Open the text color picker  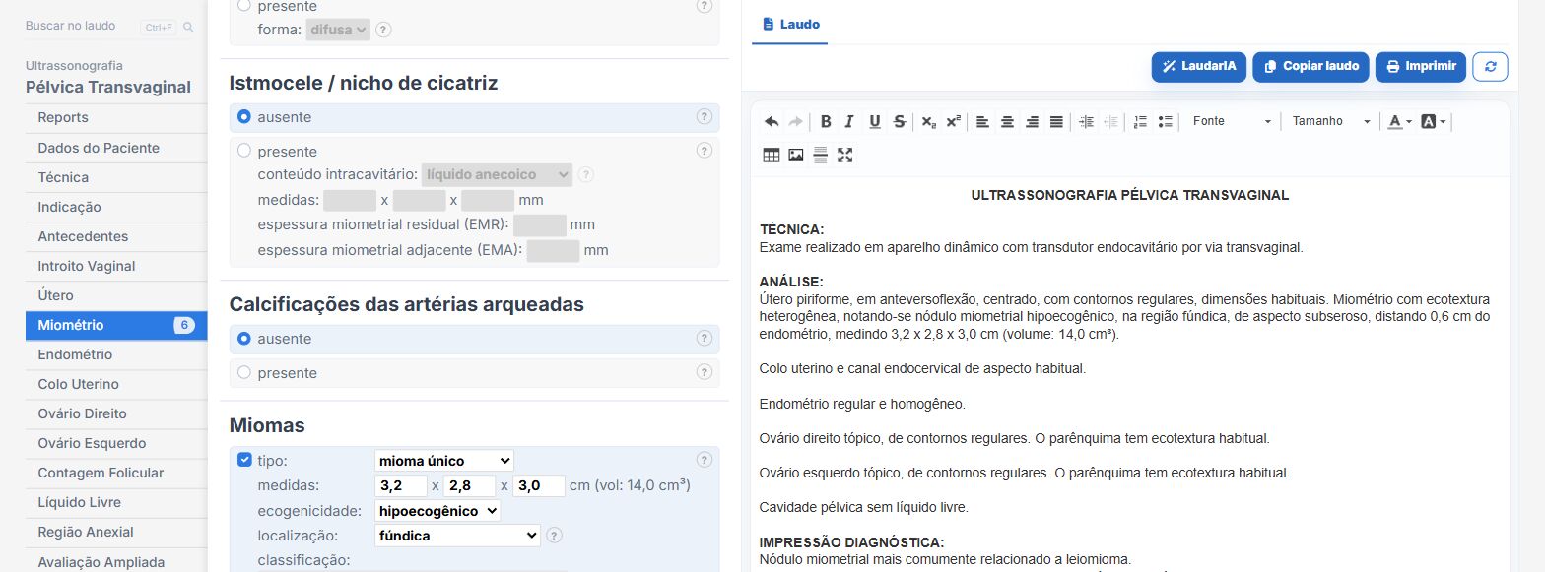tap(1399, 122)
